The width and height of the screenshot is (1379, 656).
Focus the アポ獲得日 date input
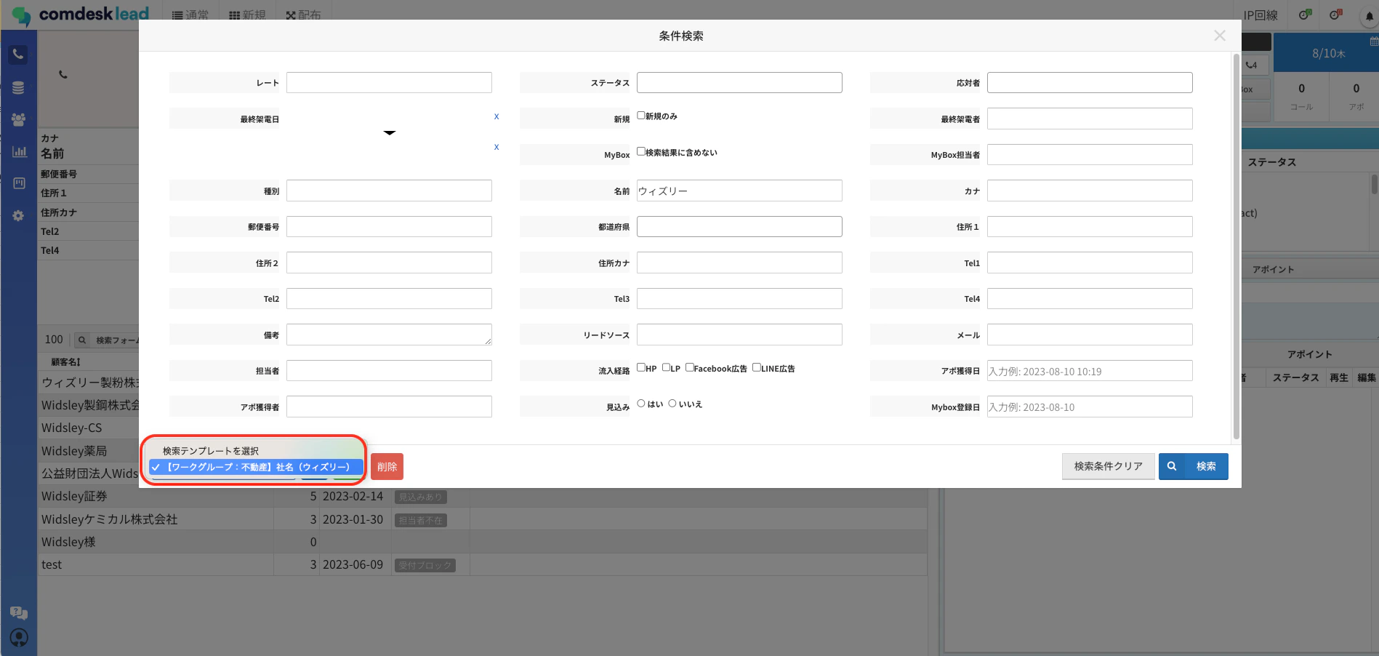tap(1090, 371)
